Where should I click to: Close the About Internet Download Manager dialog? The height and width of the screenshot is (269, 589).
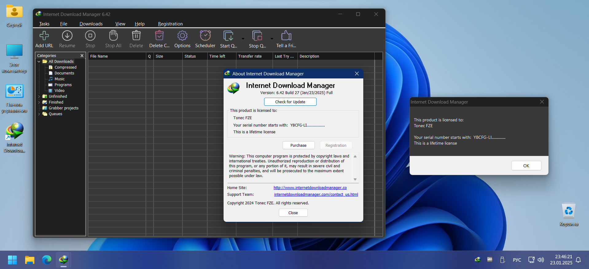tap(357, 74)
